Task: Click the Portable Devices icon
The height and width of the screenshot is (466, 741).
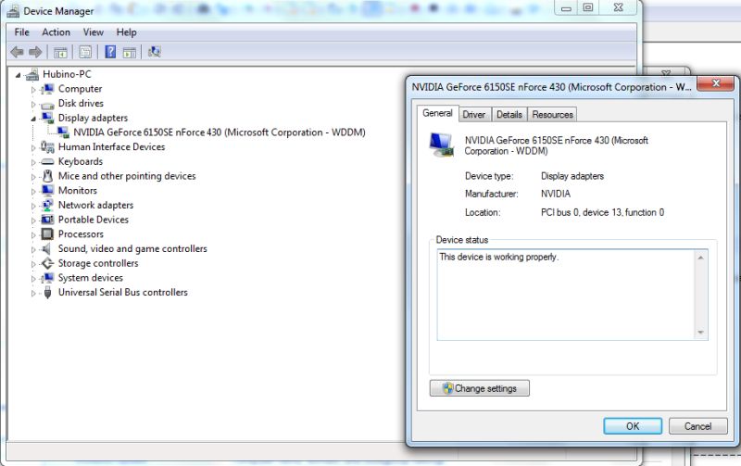Action: pyautogui.click(x=47, y=220)
